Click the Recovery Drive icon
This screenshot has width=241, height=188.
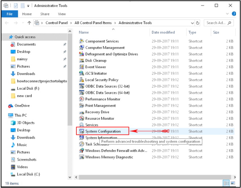pyautogui.click(x=82, y=112)
